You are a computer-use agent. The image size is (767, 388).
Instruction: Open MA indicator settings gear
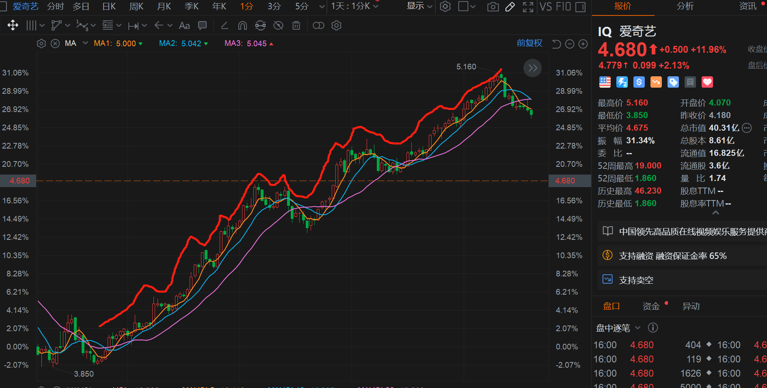click(x=41, y=43)
